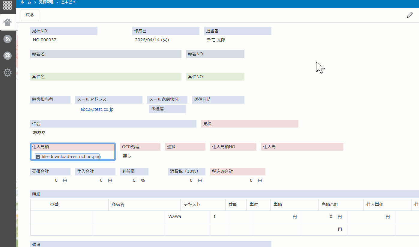Open the app grid launcher icon
The image size is (419, 247).
7,6
